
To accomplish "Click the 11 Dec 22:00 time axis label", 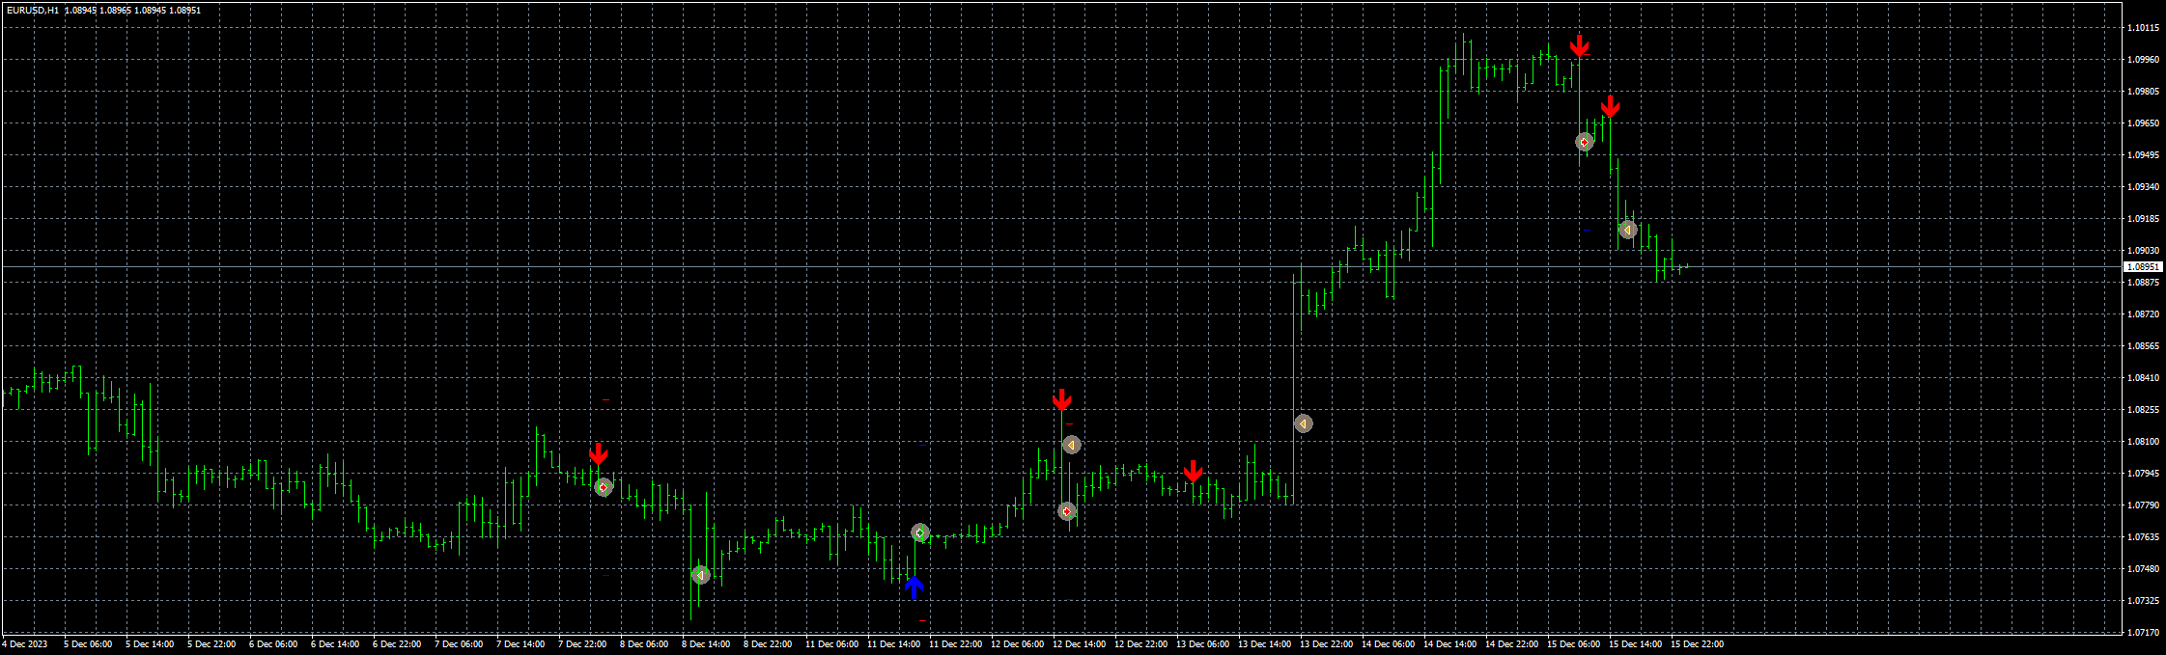I will 955,644.
